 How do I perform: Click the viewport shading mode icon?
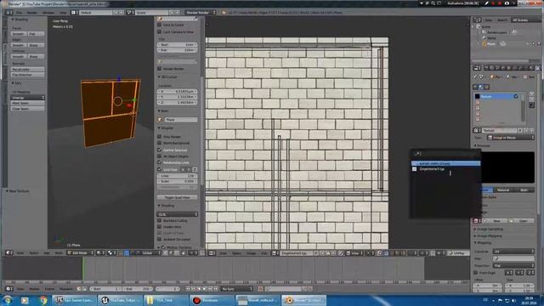(x=100, y=253)
